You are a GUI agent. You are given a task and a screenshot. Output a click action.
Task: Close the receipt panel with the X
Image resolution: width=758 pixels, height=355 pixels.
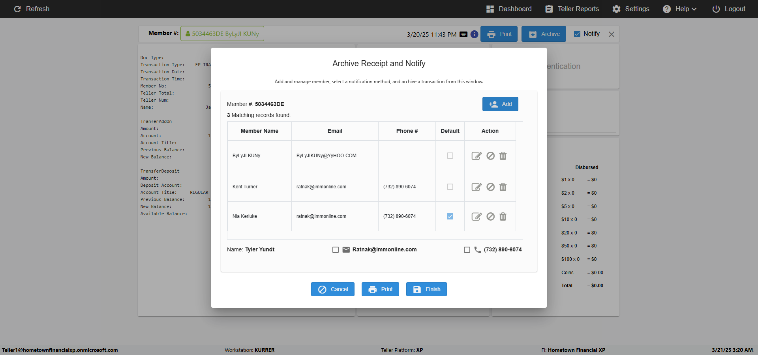click(x=612, y=34)
